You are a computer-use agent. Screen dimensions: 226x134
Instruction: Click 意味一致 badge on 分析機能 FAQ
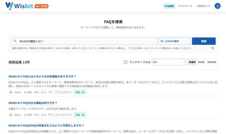[80, 92]
